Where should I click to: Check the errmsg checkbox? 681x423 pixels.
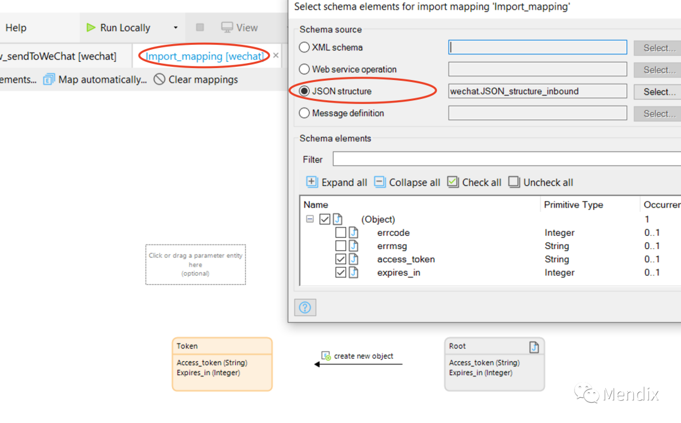pos(340,246)
